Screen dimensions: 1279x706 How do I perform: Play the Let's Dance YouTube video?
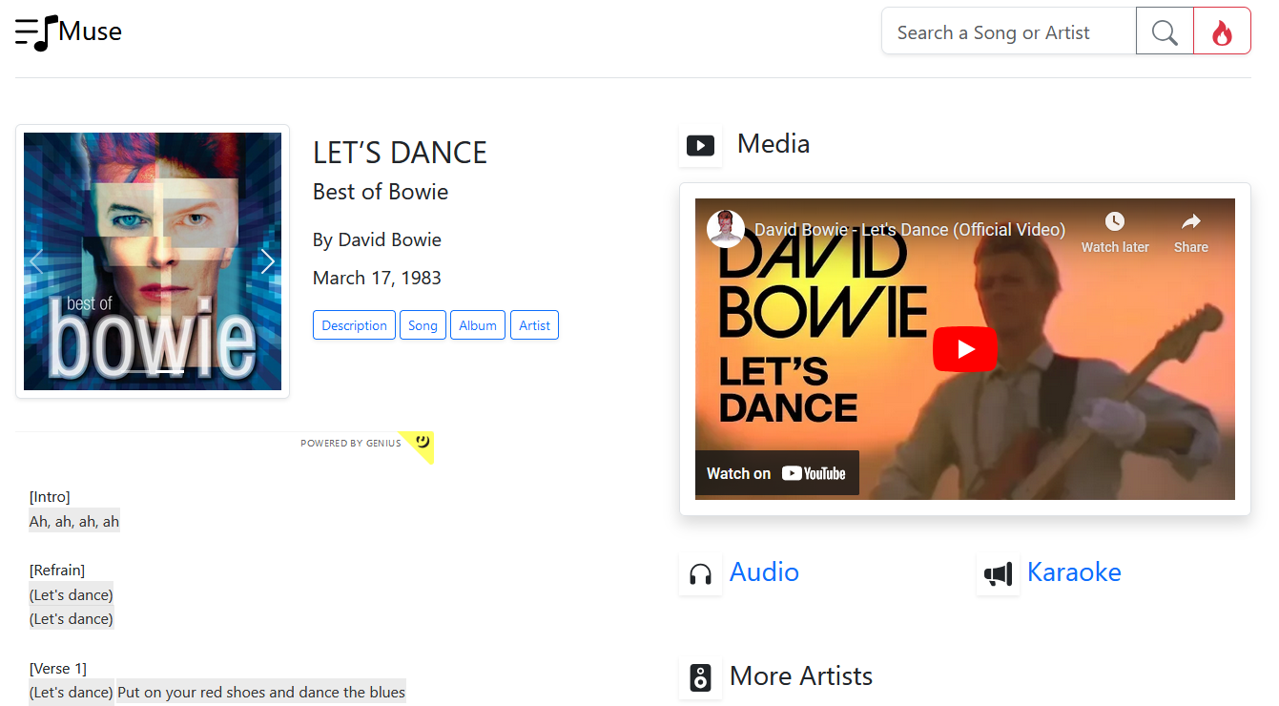[x=964, y=349]
